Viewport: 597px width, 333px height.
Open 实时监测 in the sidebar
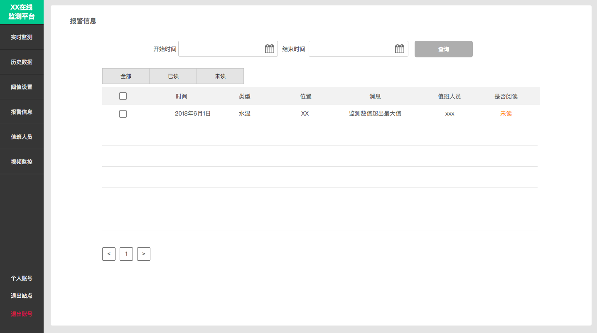tap(22, 37)
